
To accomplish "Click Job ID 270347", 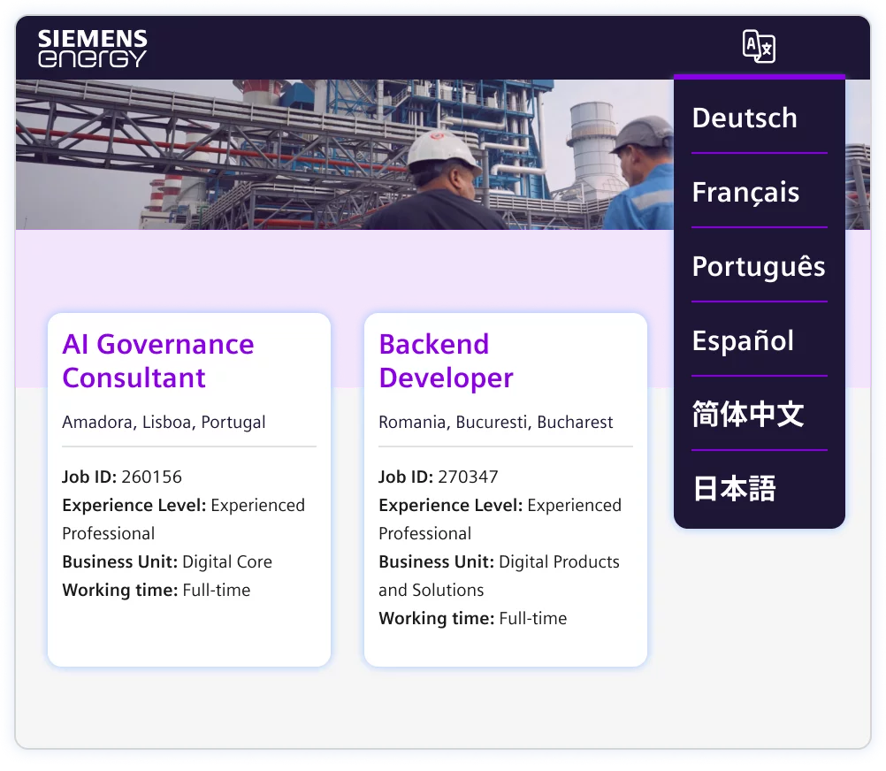I will (439, 477).
